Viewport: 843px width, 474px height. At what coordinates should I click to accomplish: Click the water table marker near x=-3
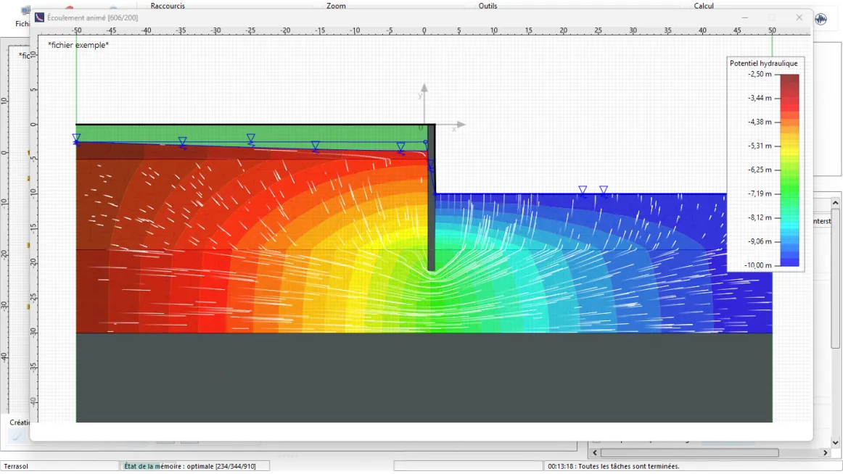(400, 147)
